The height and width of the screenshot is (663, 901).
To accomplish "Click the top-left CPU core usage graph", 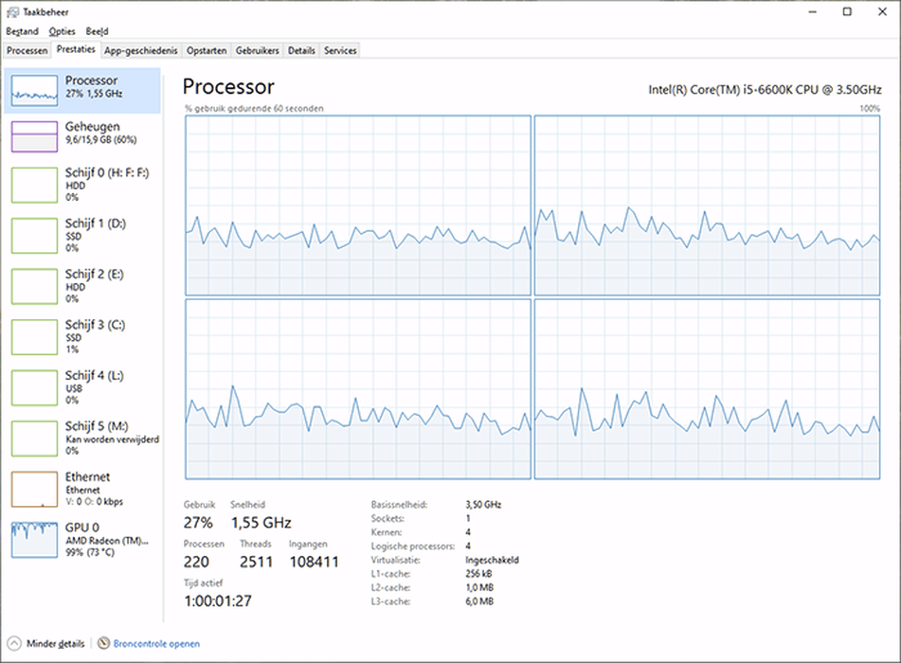I will point(358,206).
